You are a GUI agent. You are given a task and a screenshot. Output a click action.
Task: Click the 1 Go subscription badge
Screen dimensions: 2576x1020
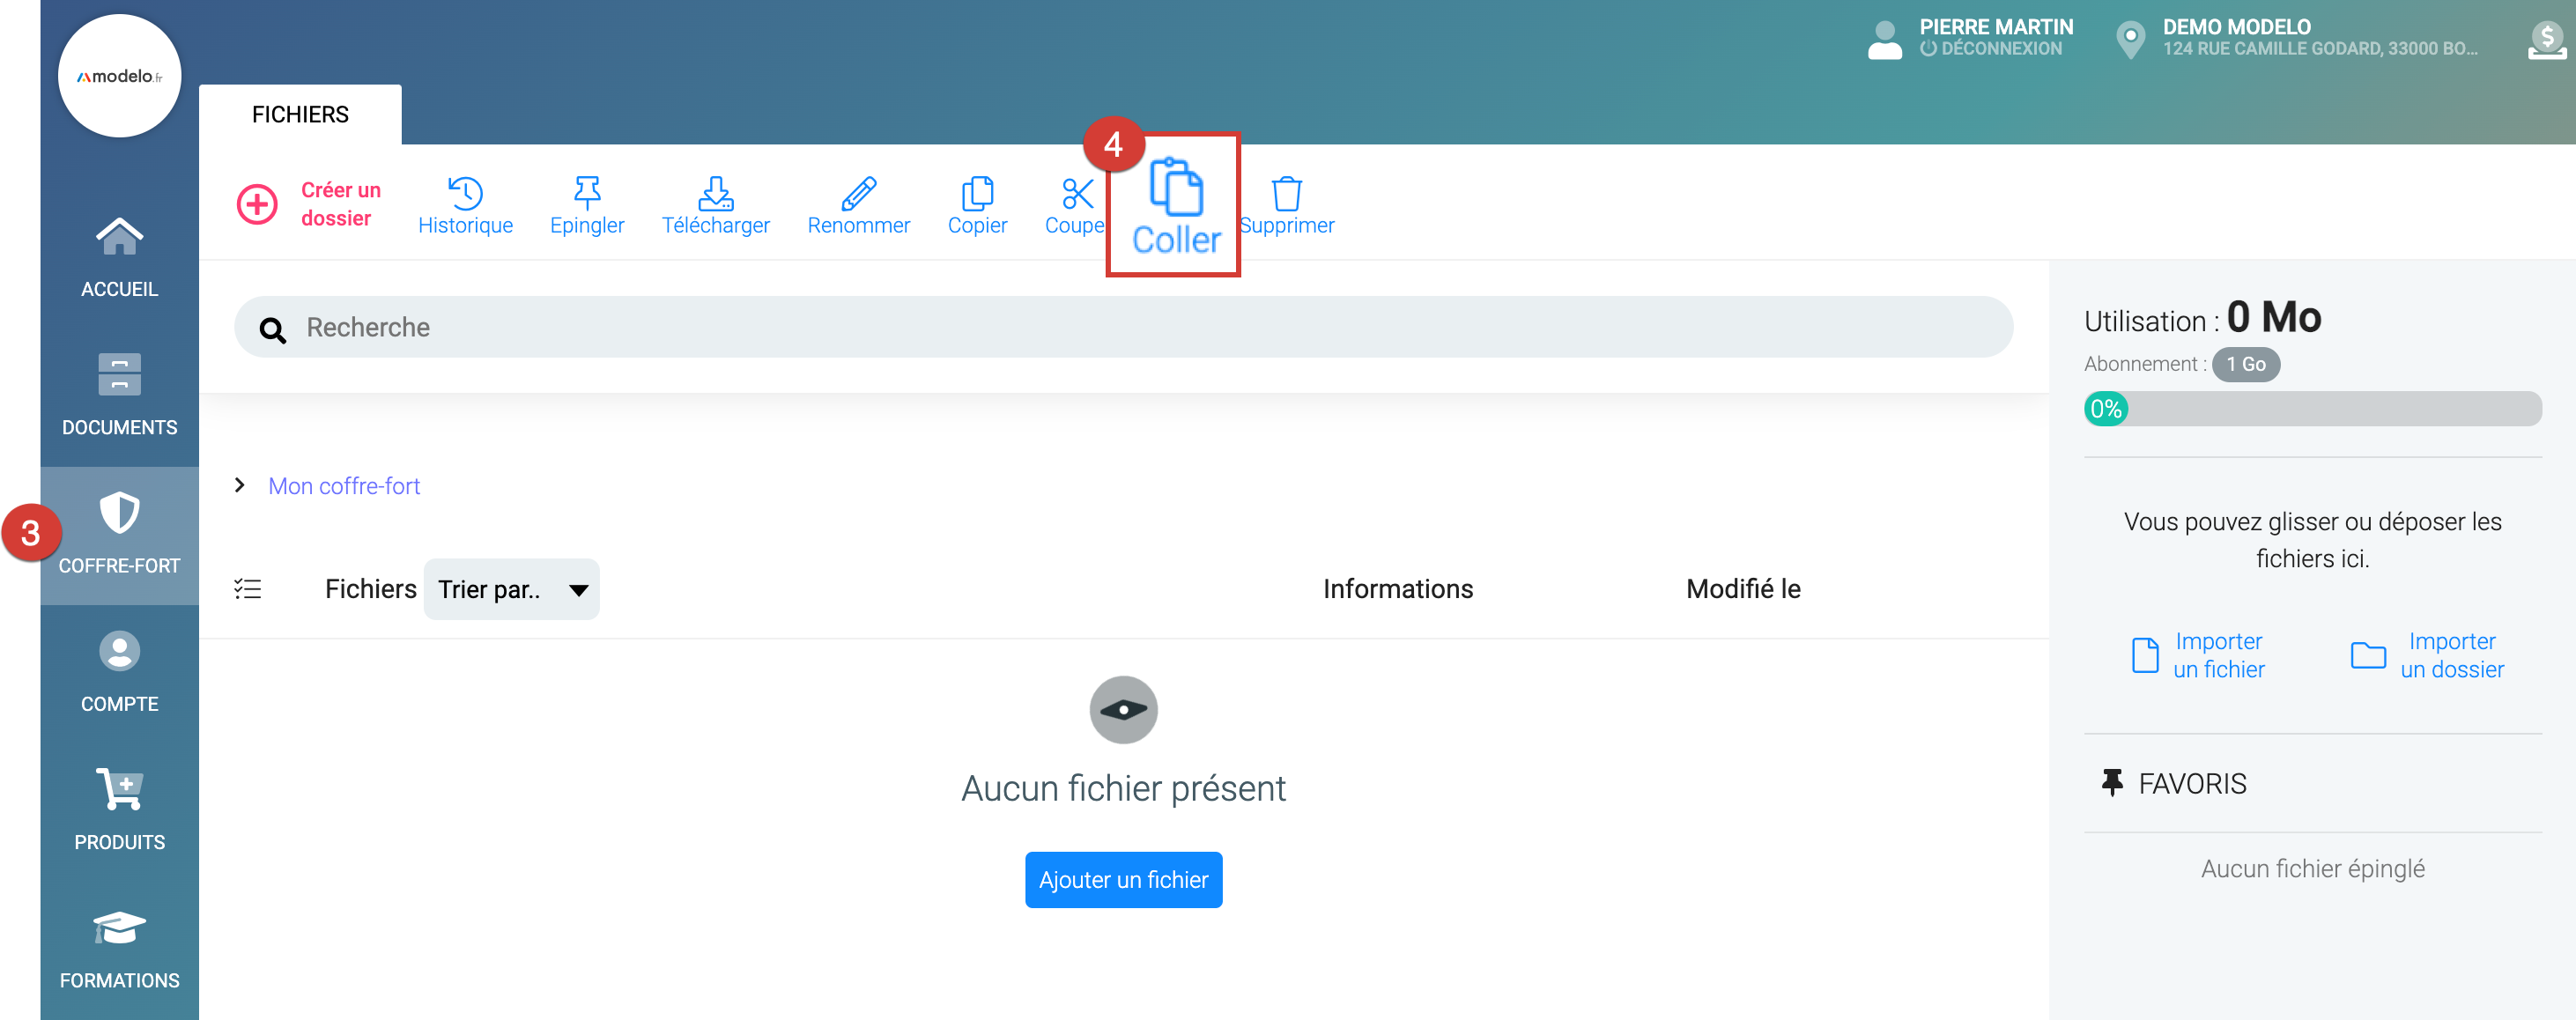(2245, 364)
